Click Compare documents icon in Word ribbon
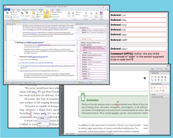The image size is (173, 138). click(85, 15)
